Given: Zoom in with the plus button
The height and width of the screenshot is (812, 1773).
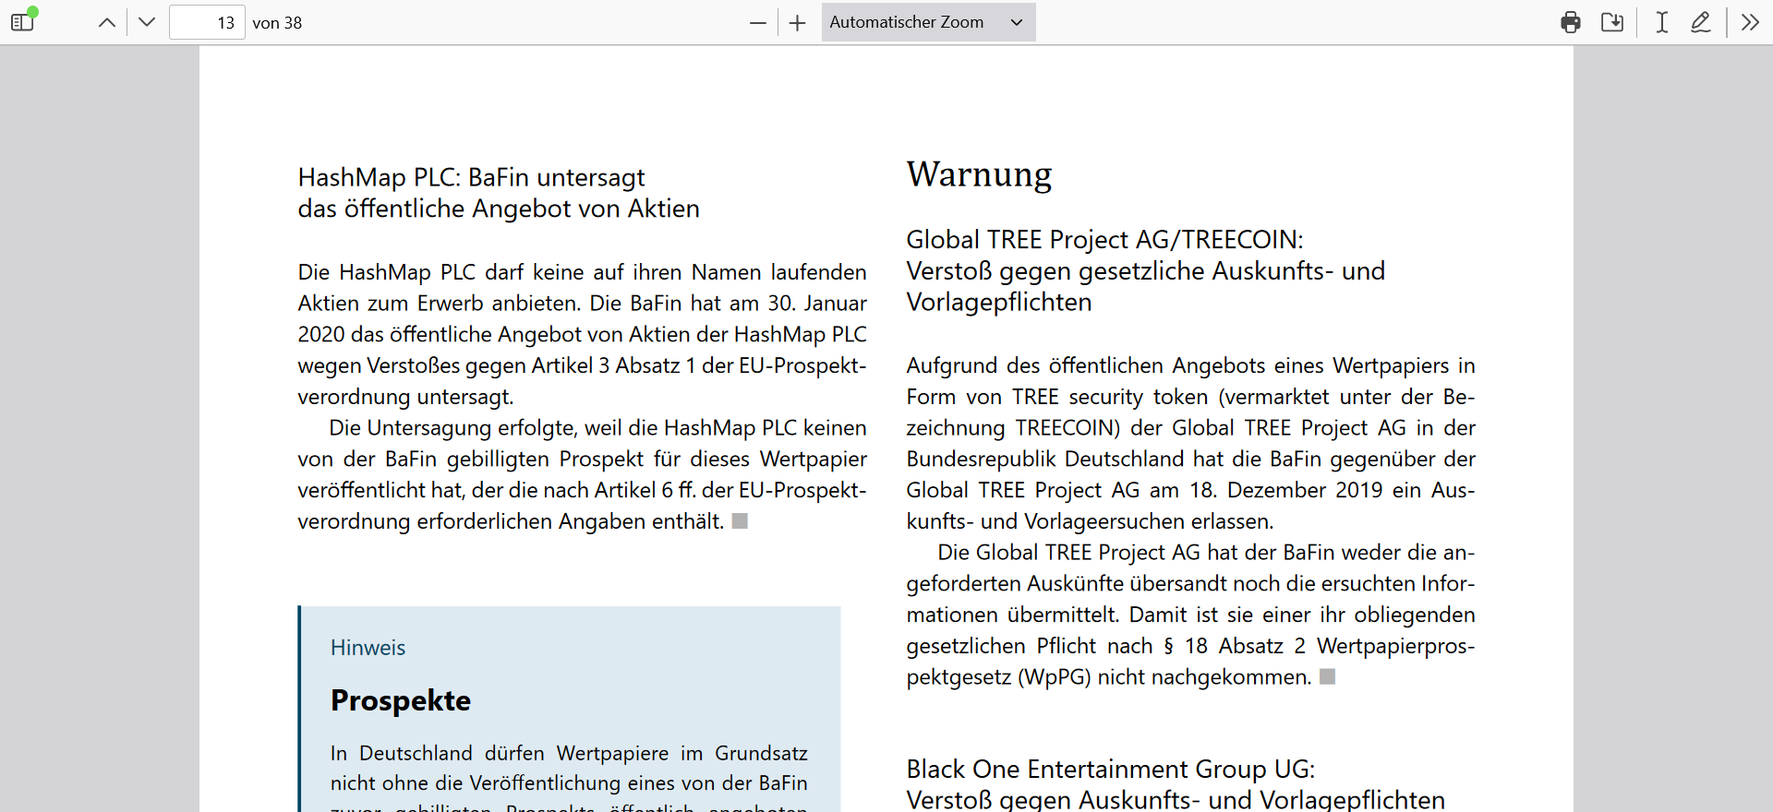Looking at the screenshot, I should [798, 22].
